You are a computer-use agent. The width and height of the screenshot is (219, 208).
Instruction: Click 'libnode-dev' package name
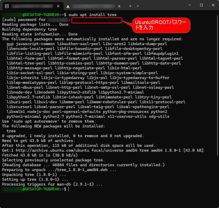[x=19, y=92]
